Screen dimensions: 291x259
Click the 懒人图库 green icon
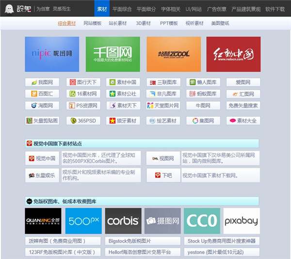pos(193,82)
